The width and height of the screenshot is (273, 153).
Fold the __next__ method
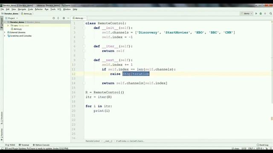84,60
